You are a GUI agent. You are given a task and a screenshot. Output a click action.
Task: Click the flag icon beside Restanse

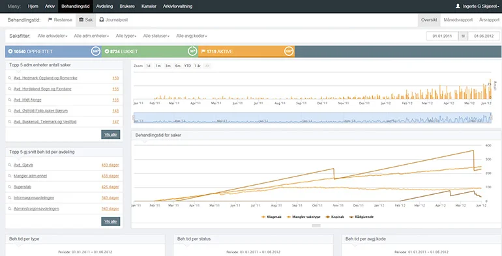pyautogui.click(x=50, y=20)
